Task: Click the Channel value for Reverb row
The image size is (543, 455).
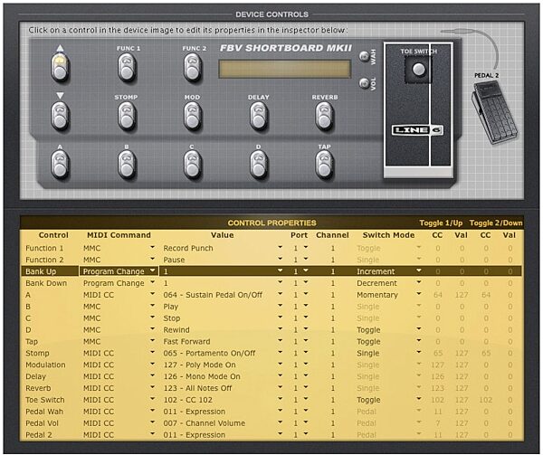Action: (333, 388)
